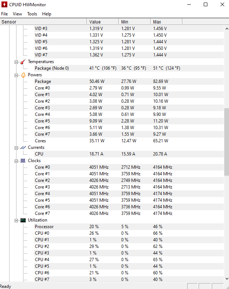The width and height of the screenshot is (229, 289).
Task: Click the Clocks waveform icon
Action: [x=23, y=161]
